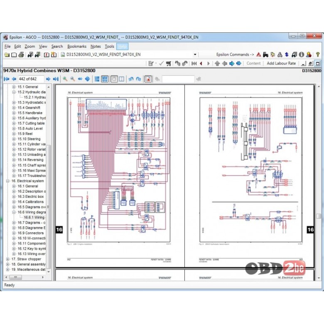Open the Edit menu

(17, 47)
